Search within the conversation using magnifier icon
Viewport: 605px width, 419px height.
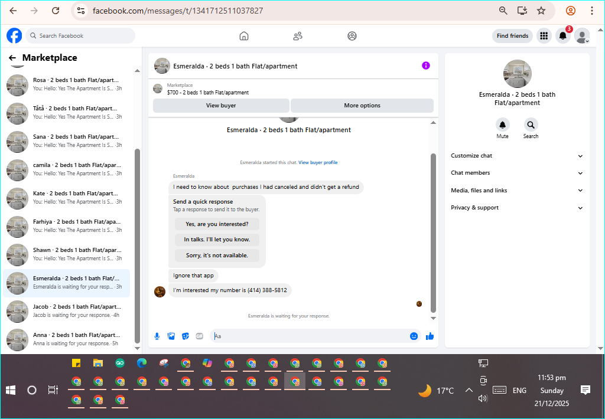click(x=531, y=125)
